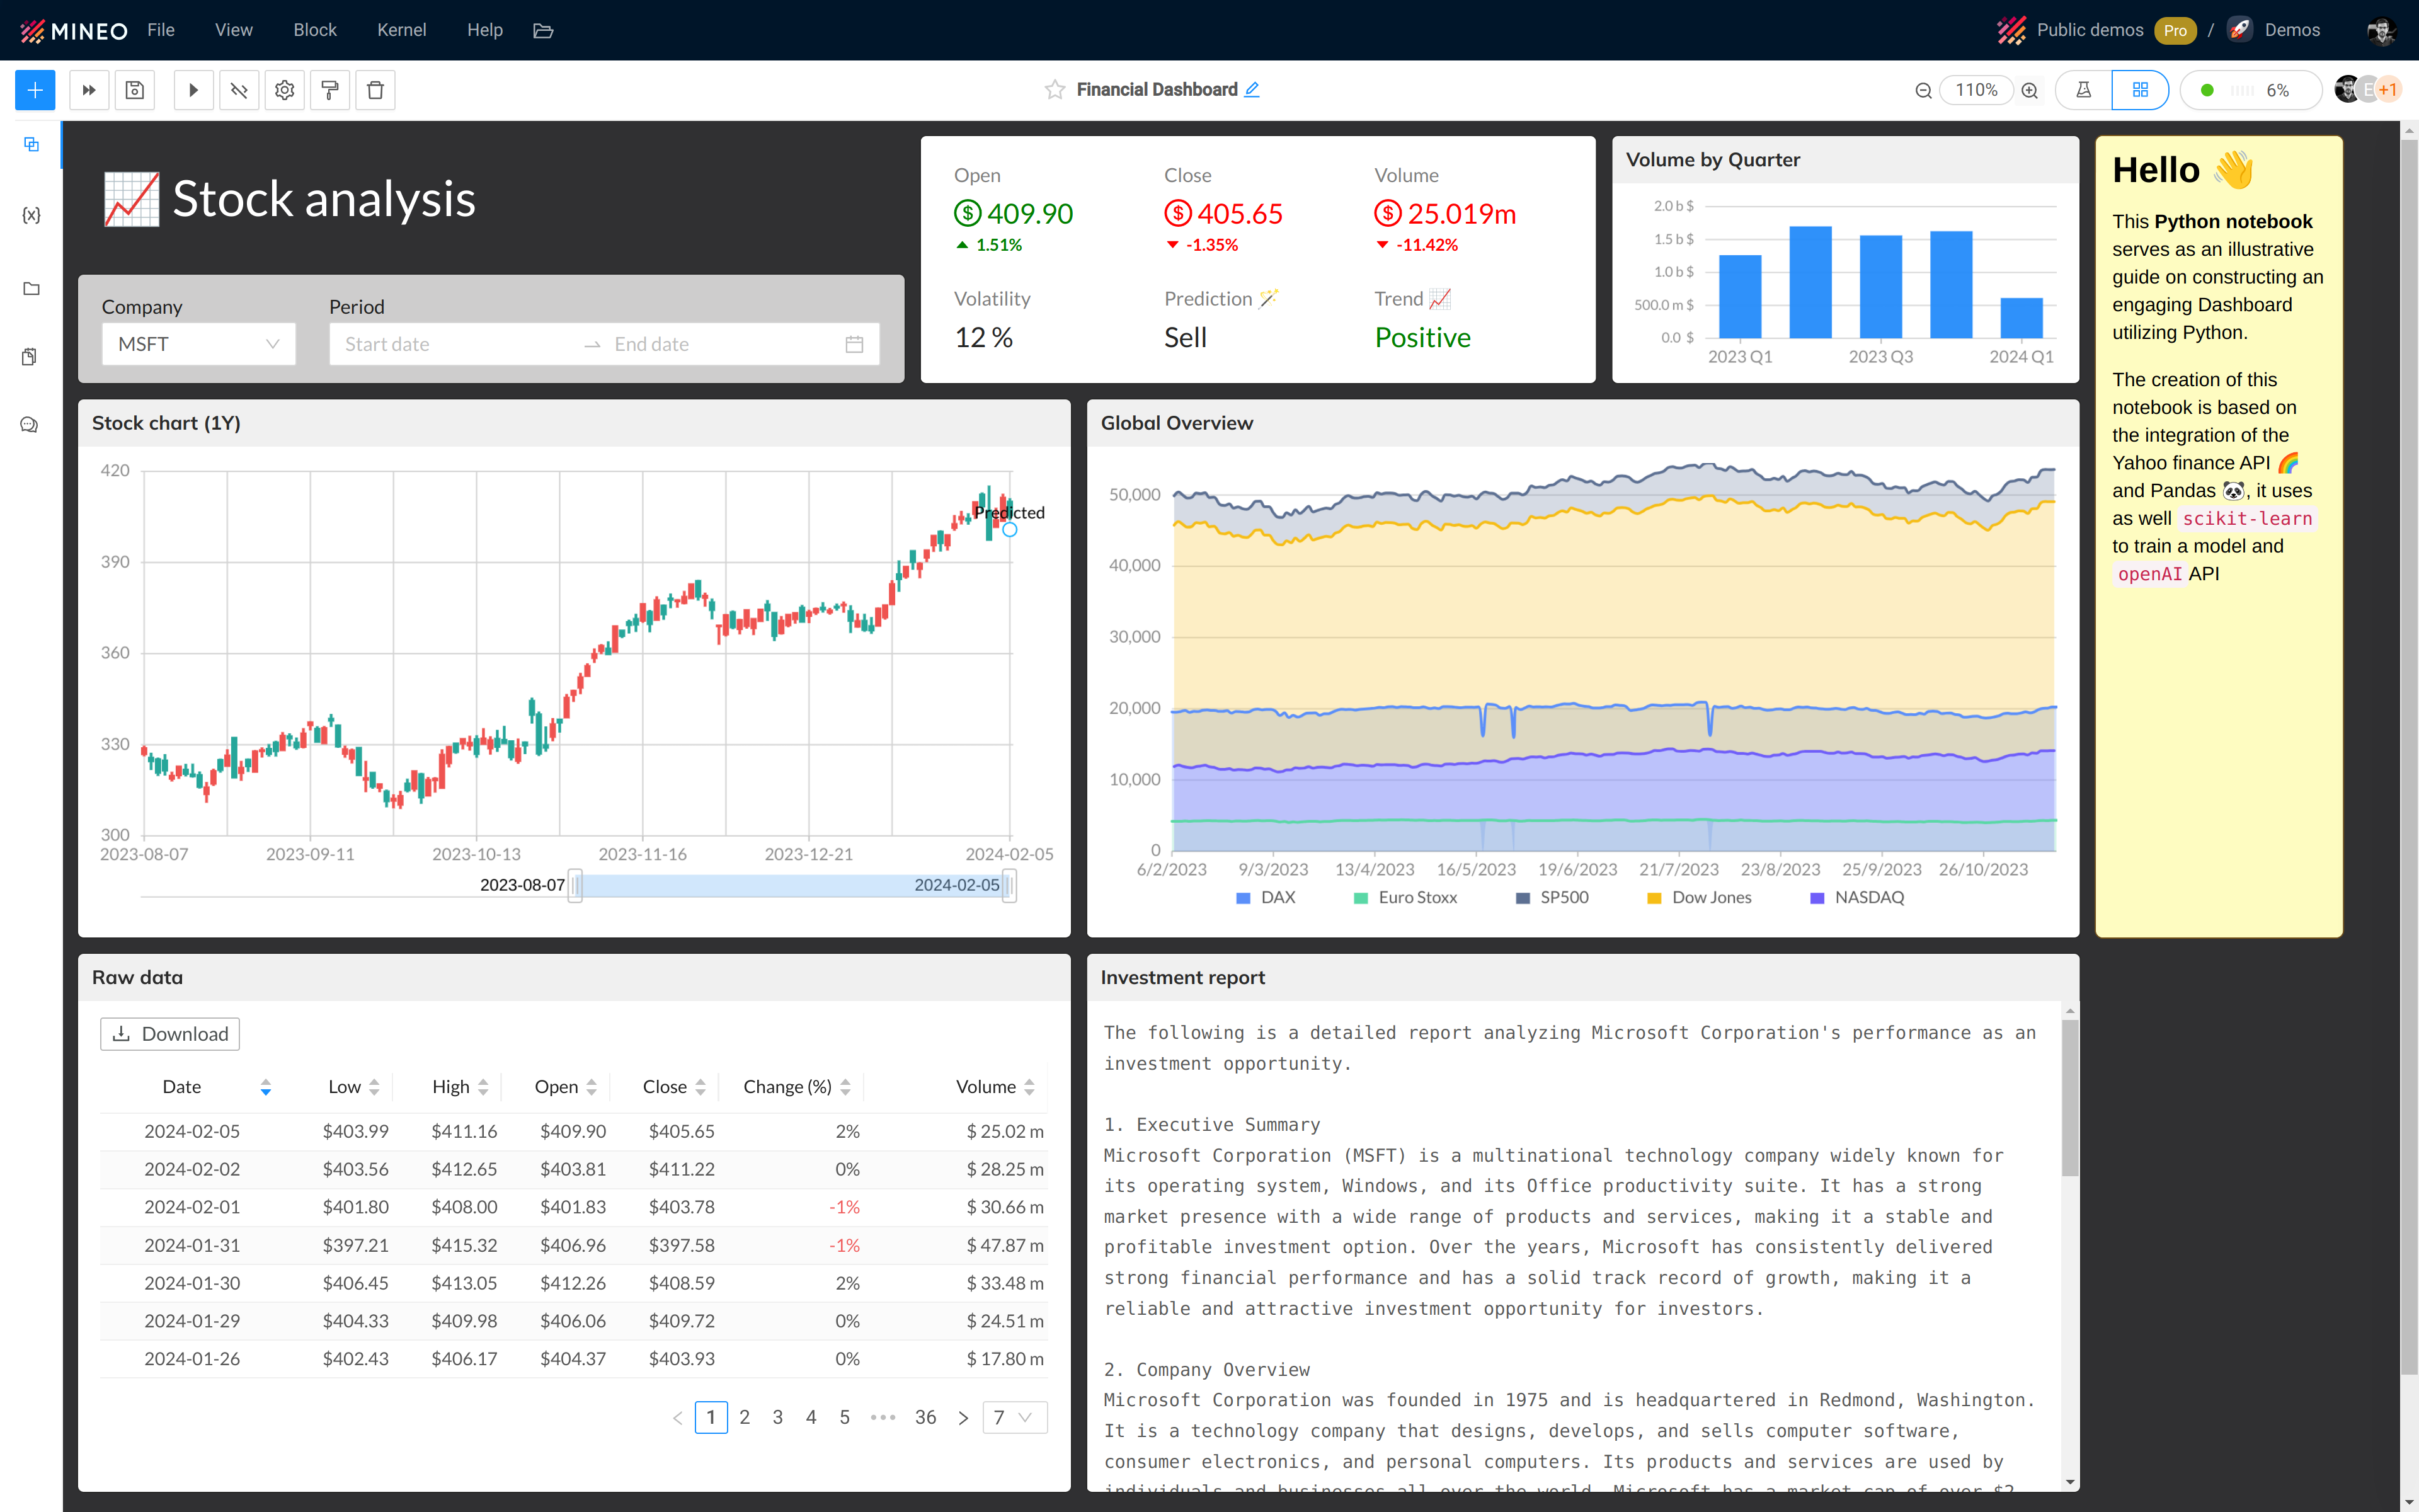
Task: Open the Help menu
Action: click(x=485, y=30)
